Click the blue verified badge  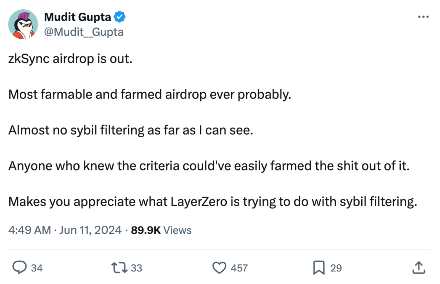point(120,17)
